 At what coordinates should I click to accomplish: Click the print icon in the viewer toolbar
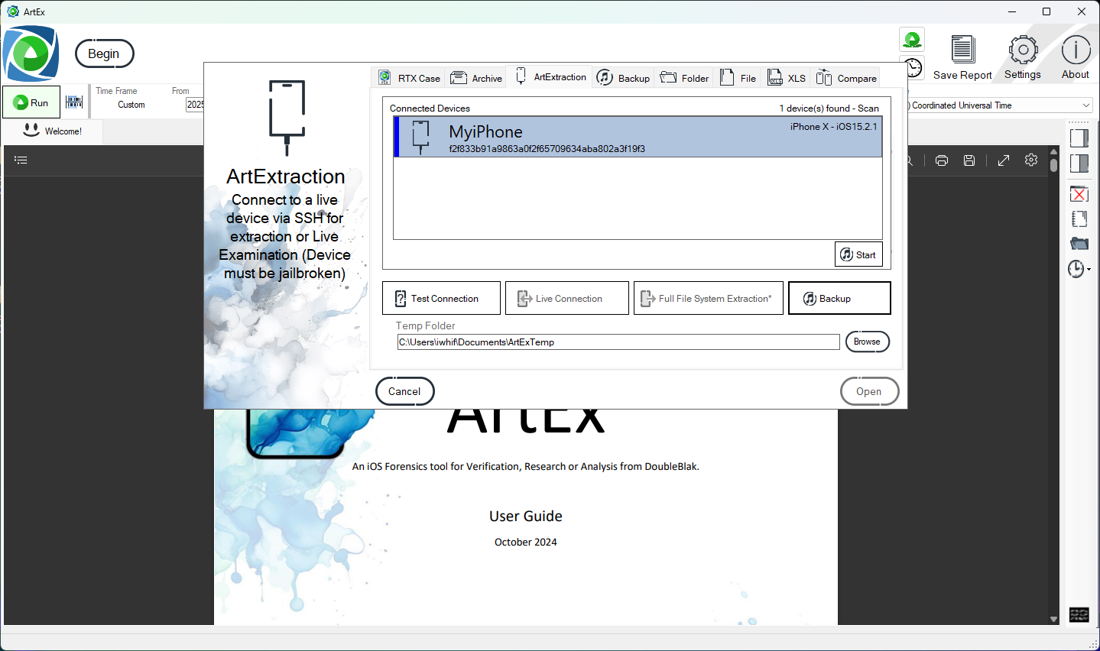[x=942, y=160]
